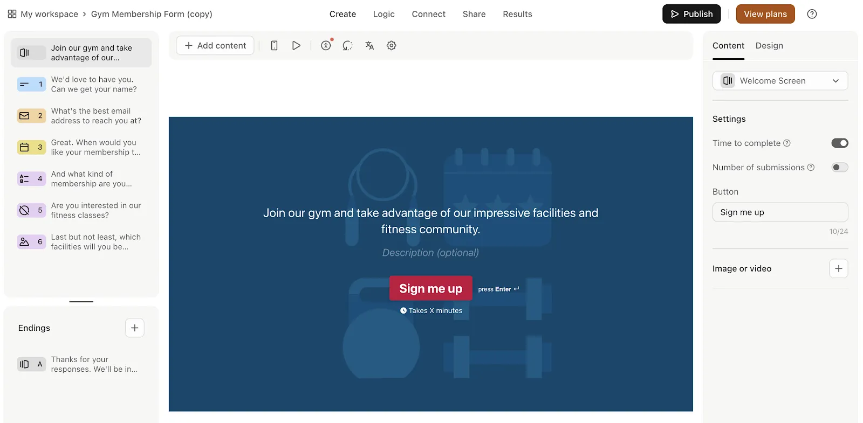Add a new ending with plus icon
The image size is (863, 423).
coord(135,328)
